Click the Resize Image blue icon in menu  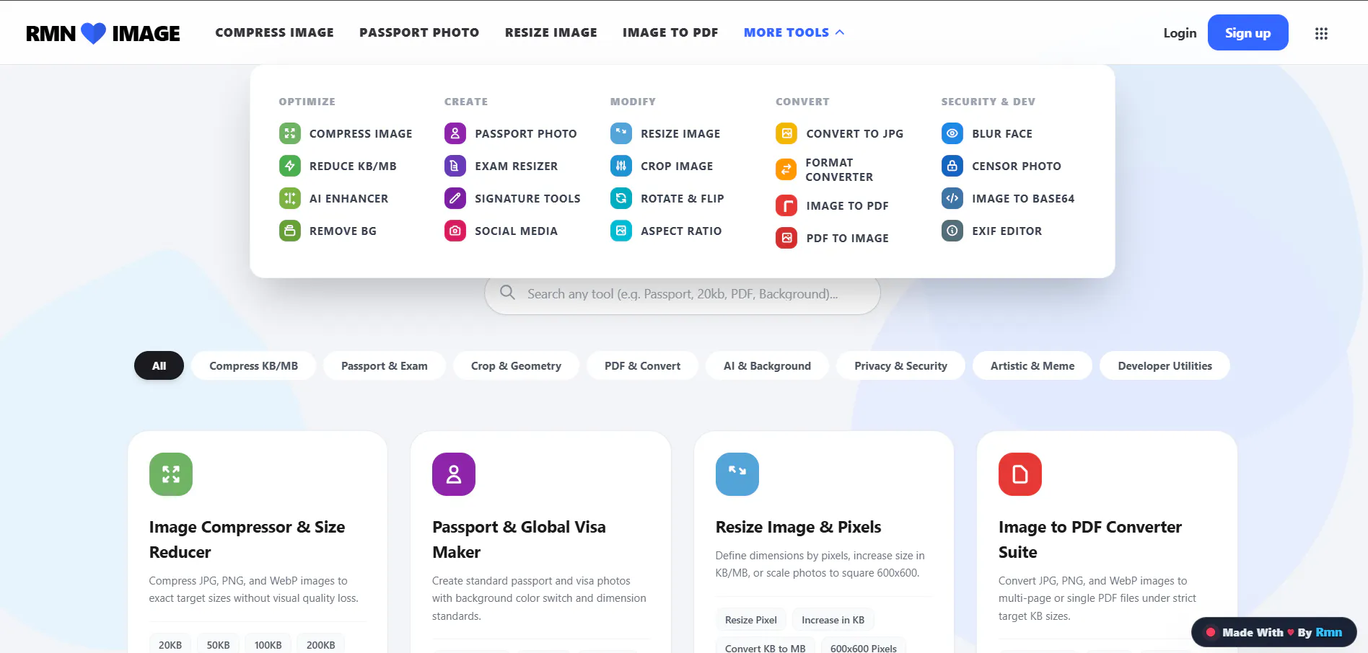[x=621, y=133]
